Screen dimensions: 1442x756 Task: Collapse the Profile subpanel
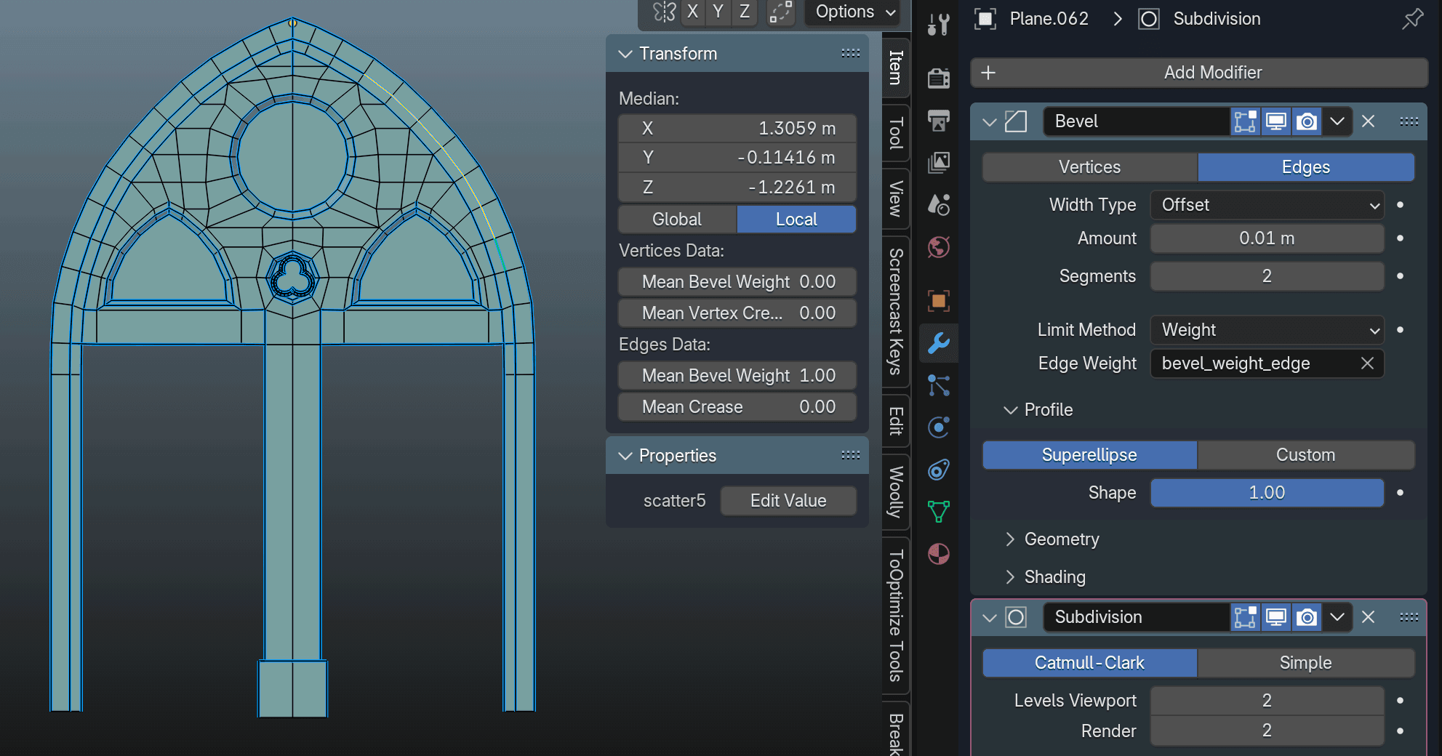tap(1011, 410)
